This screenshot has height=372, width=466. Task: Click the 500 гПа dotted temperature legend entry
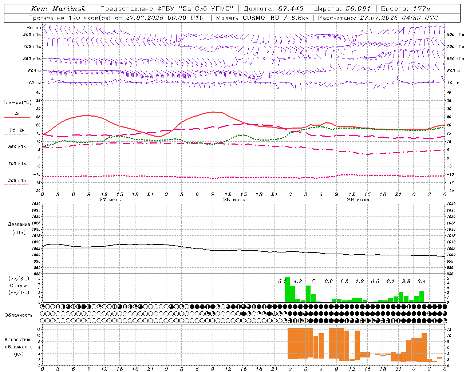coord(17,181)
